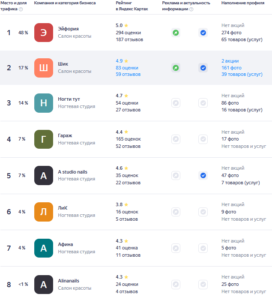This screenshot has height=300, width=272.
Task: Open the 59 отзывов link for Шик
Action: coord(128,74)
